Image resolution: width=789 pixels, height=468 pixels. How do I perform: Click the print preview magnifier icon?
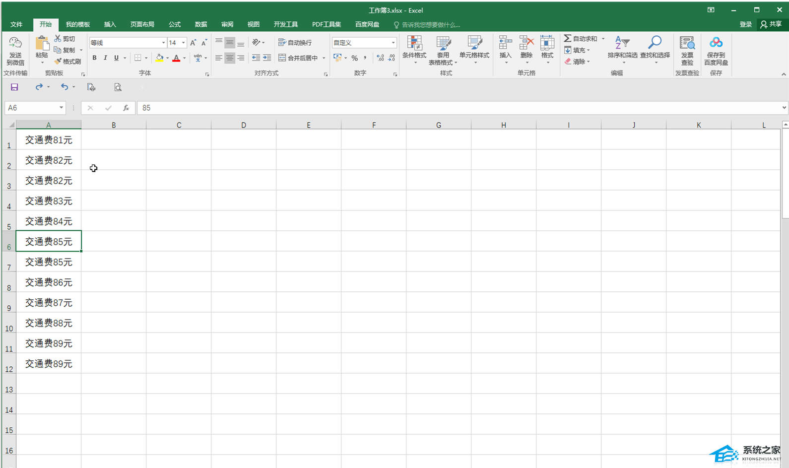click(x=118, y=87)
